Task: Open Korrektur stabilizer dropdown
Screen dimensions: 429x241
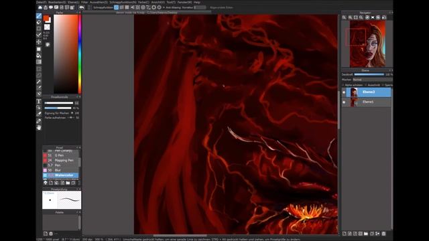Action: coord(200,7)
